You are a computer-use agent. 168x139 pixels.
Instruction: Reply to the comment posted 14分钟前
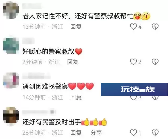[x=76, y=97]
